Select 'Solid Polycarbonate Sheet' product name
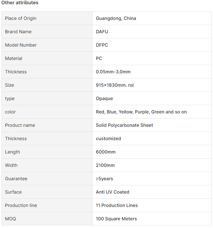The height and width of the screenshot is (228, 213). (124, 125)
